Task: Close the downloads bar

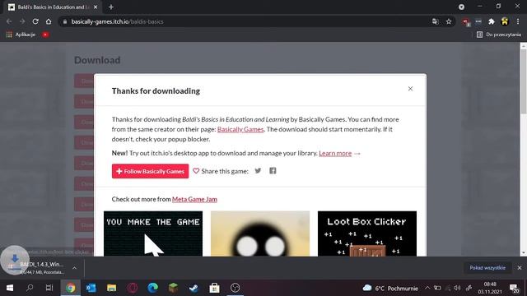Action: tap(520, 268)
